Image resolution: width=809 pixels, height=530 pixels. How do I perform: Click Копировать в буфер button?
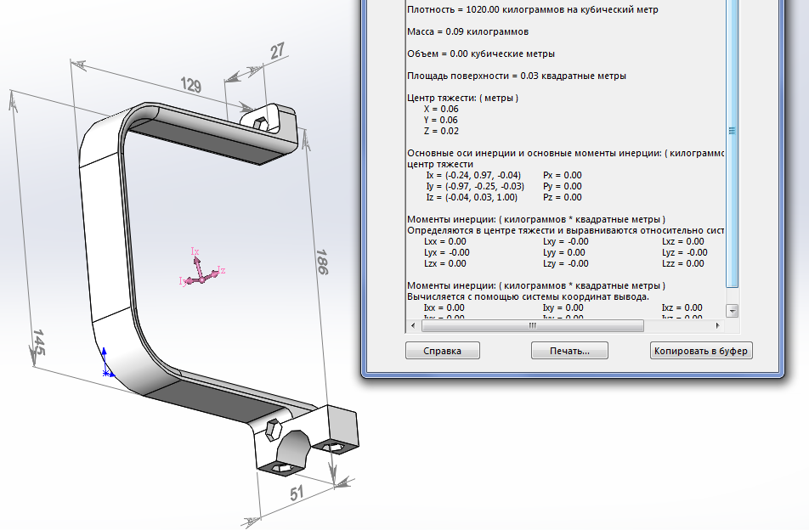(702, 351)
